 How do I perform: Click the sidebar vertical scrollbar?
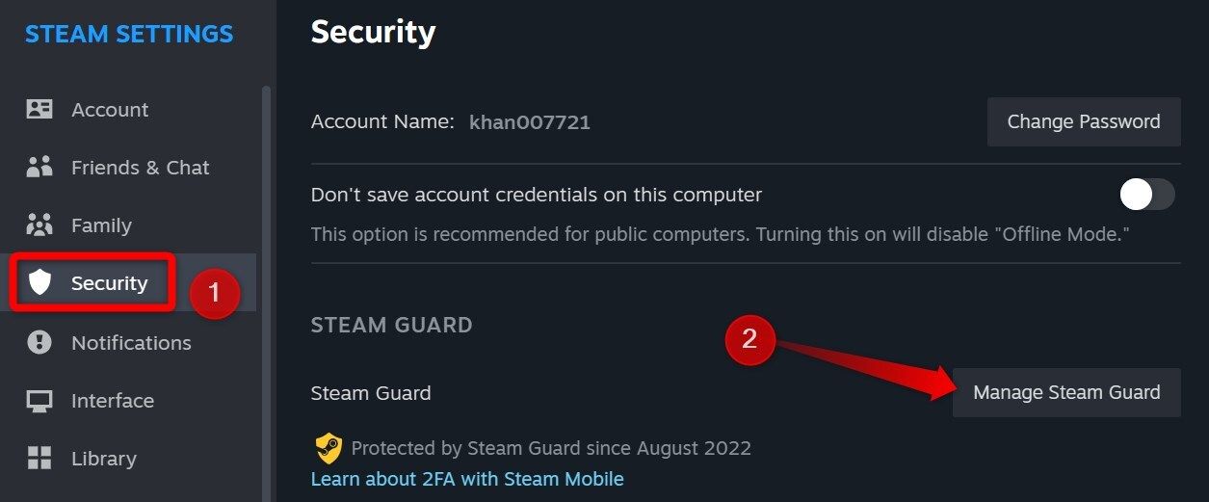click(x=267, y=289)
